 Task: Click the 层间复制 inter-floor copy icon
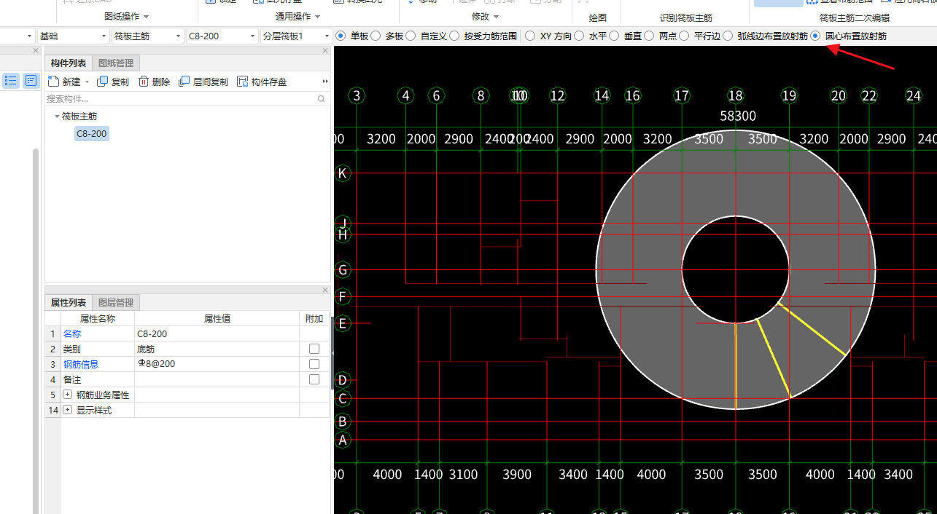point(184,82)
